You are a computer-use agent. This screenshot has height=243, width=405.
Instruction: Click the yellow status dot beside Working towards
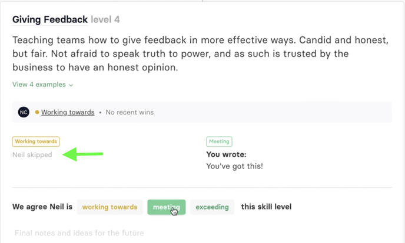coord(37,112)
